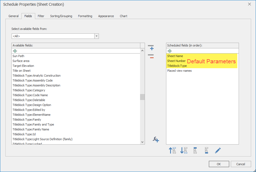Image resolution: width=256 pixels, height=172 pixels.
Task: Click the Available fields scrollbar thumb
Action: point(142,97)
